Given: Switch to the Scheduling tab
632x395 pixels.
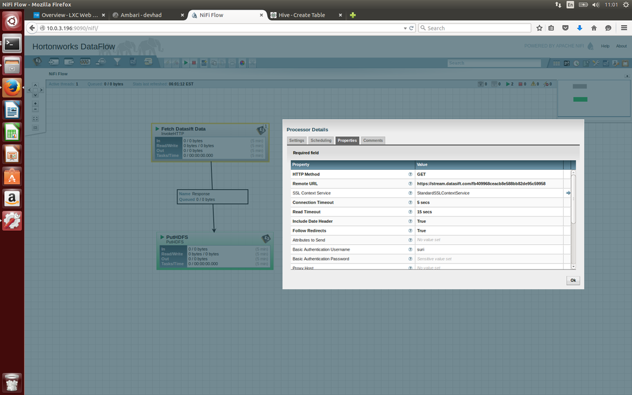Looking at the screenshot, I should [x=321, y=141].
